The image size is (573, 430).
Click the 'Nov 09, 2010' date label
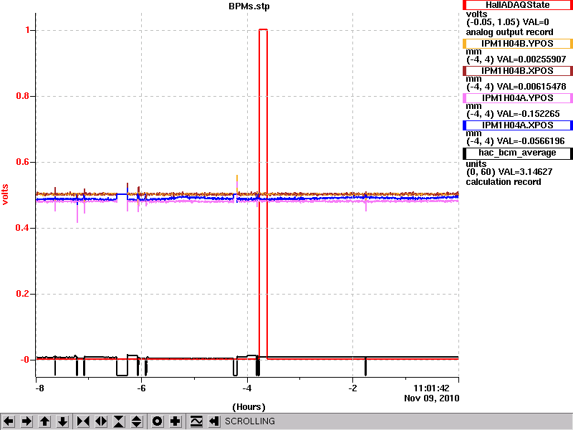(432, 398)
